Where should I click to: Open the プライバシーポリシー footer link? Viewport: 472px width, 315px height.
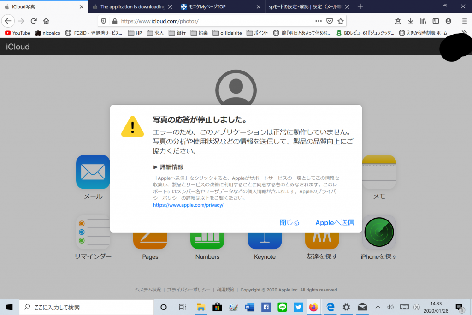coord(189,290)
